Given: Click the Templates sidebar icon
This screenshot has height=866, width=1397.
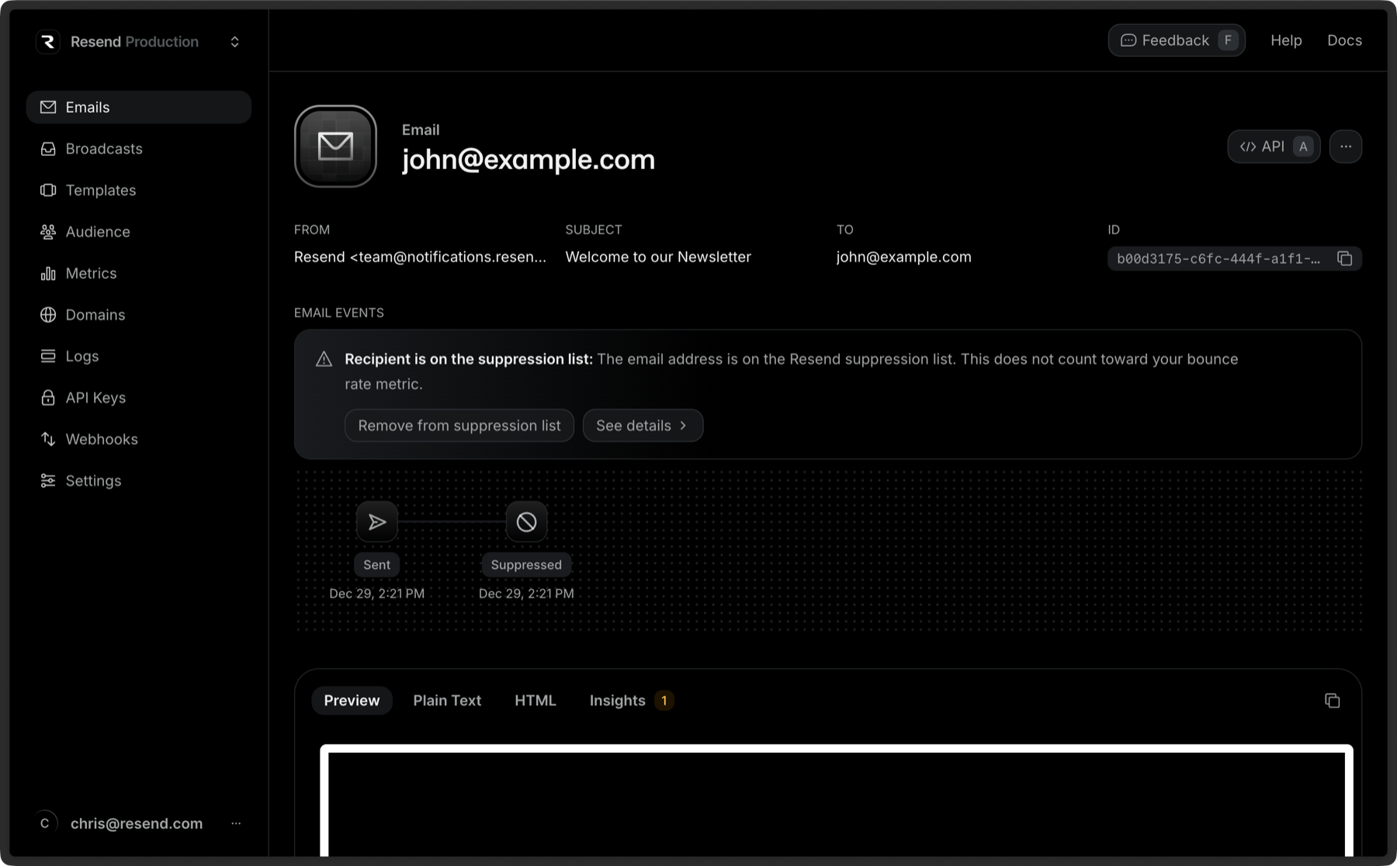Looking at the screenshot, I should click(48, 190).
